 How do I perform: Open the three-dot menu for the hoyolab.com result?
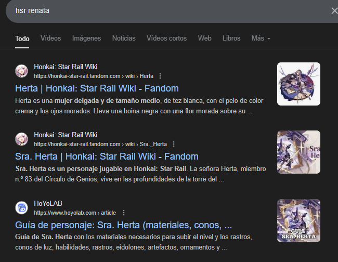(x=124, y=213)
